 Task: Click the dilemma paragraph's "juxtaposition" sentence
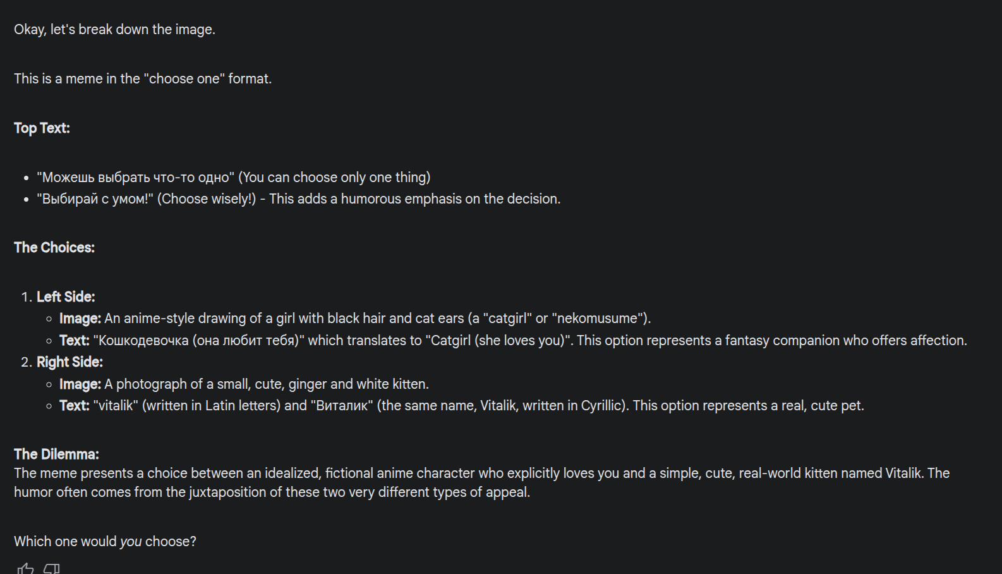coord(272,492)
